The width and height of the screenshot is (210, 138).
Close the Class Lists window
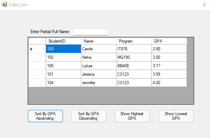point(205,5)
